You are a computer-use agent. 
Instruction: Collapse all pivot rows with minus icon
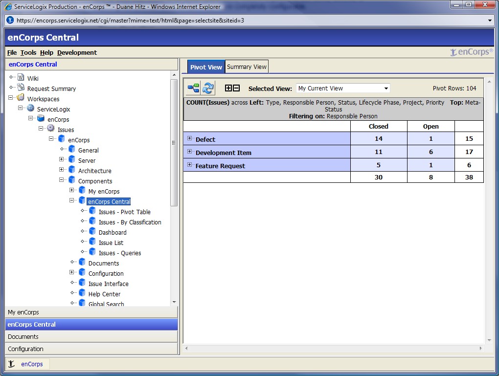pyautogui.click(x=236, y=88)
